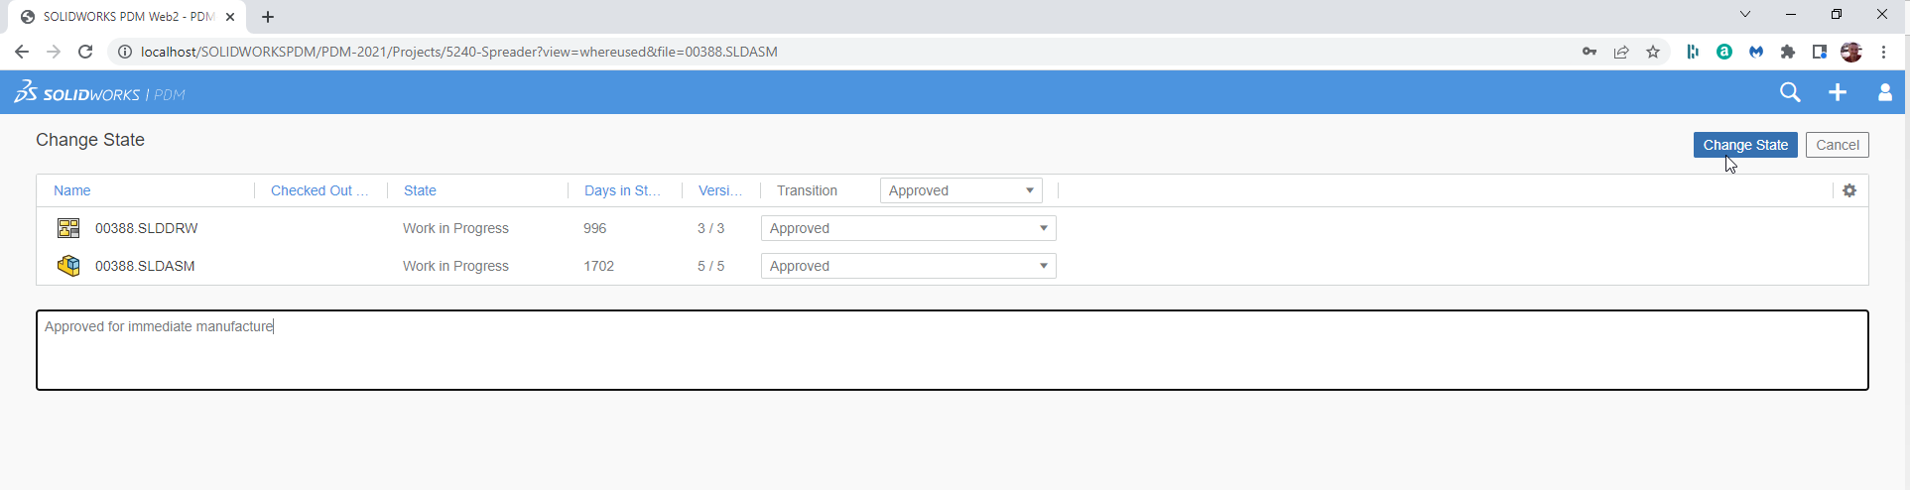Open the user account icon
This screenshot has width=1910, height=490.
[1885, 92]
